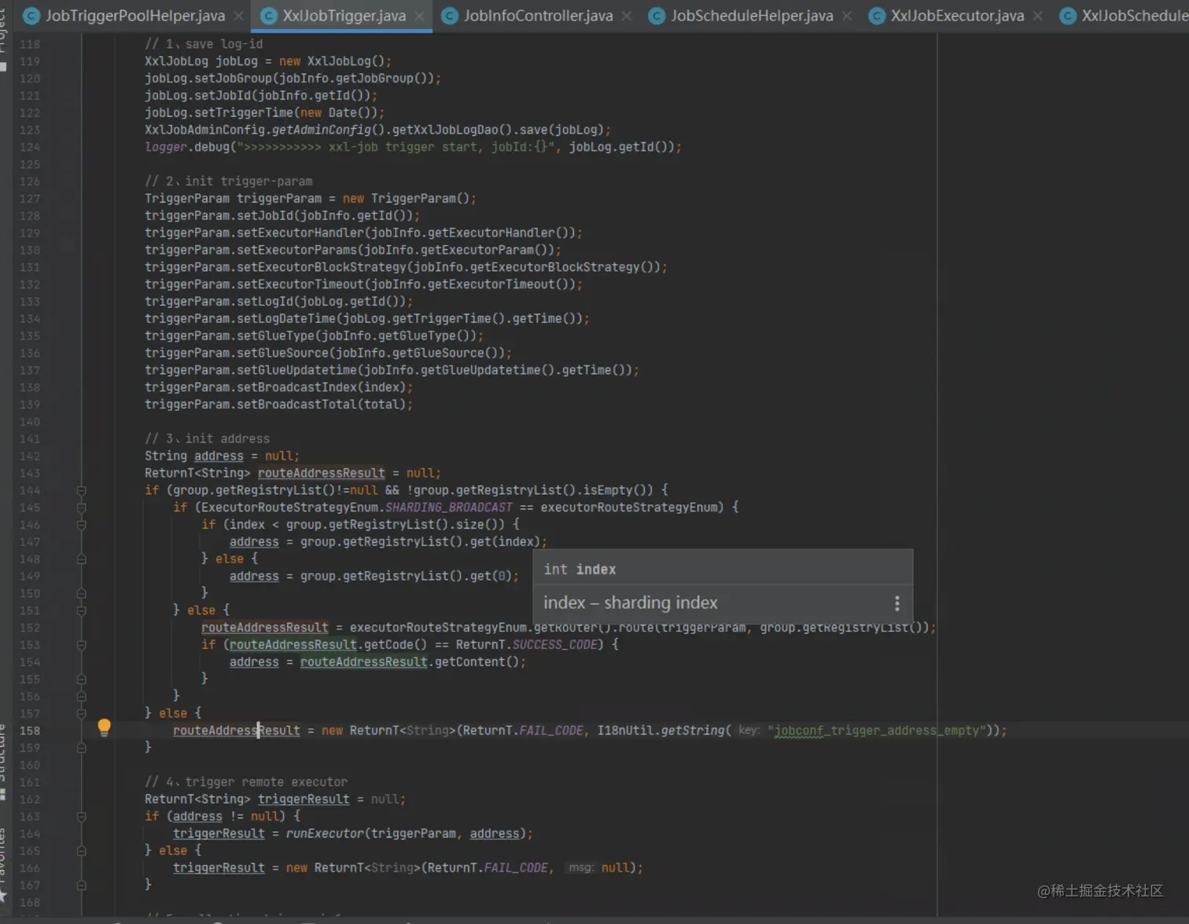Click line number 126 in gutter

30,181
